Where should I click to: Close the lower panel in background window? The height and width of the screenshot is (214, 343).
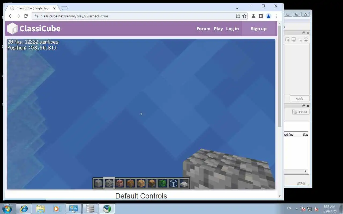pyautogui.click(x=308, y=106)
